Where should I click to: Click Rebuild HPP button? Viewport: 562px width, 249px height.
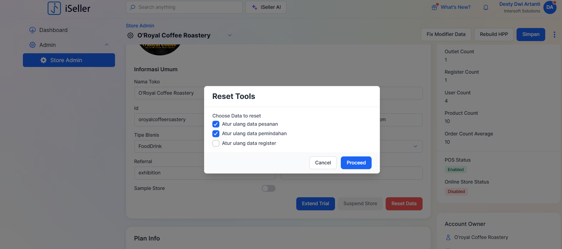494,34
